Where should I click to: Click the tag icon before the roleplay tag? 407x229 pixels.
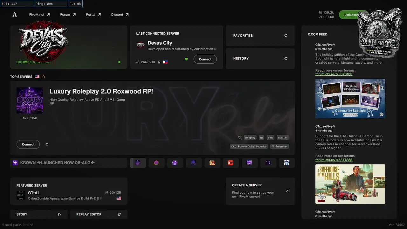(x=240, y=138)
